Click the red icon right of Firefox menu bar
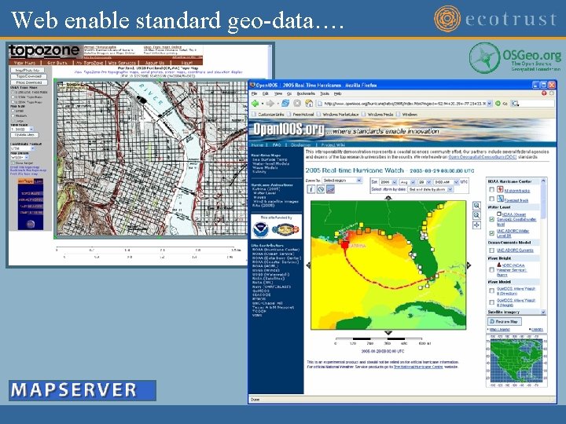This screenshot has width=566, height=424. point(544,93)
